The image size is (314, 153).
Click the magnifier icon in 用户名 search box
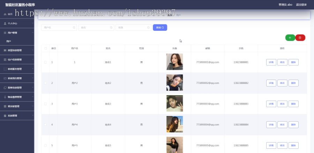[x=74, y=28]
